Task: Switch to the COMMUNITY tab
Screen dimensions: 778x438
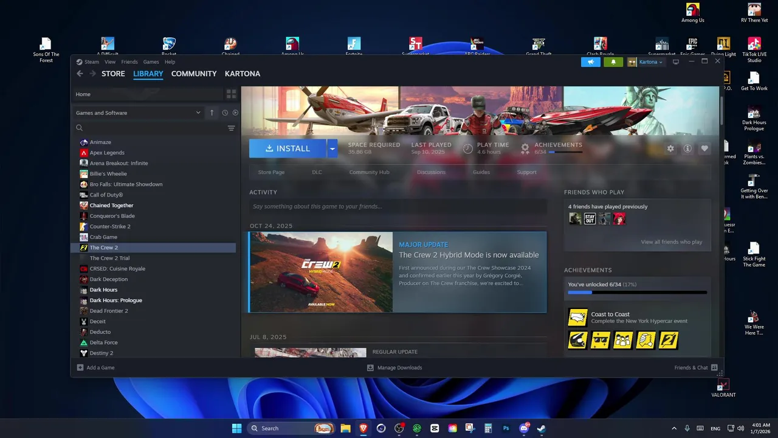Action: point(194,74)
